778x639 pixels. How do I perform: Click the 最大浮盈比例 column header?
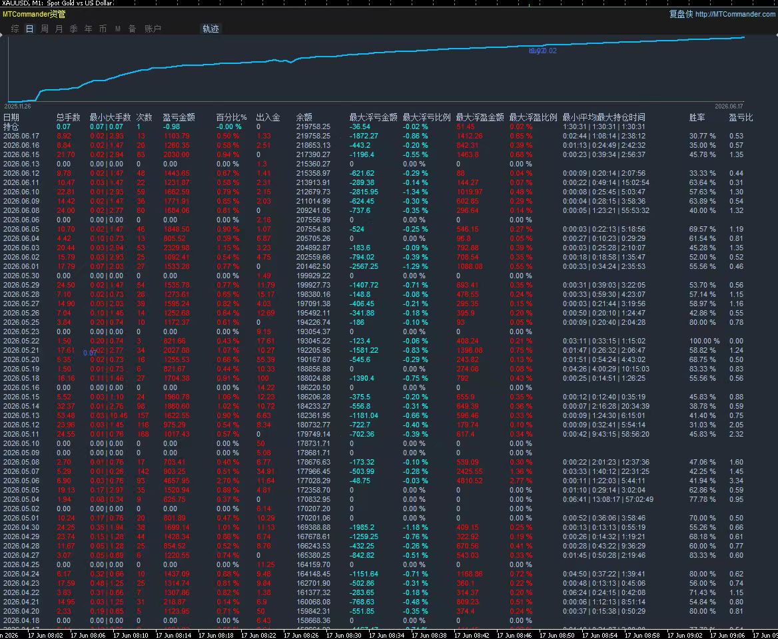533,118
